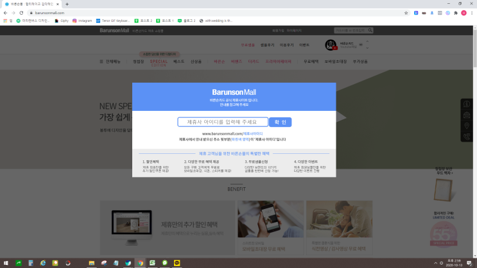477x268 pixels.
Task: Open the 샘플후기 menu item
Action: point(268,45)
